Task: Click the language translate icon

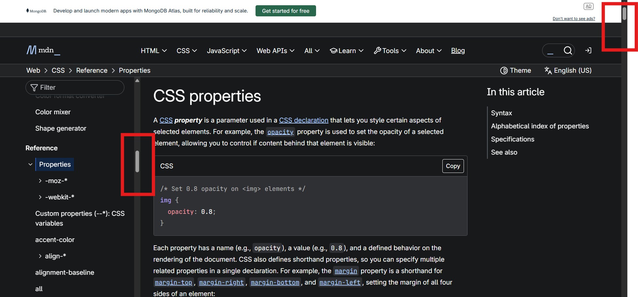Action: click(548, 70)
